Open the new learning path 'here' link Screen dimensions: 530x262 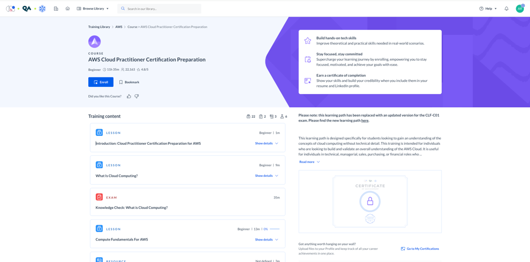point(365,120)
